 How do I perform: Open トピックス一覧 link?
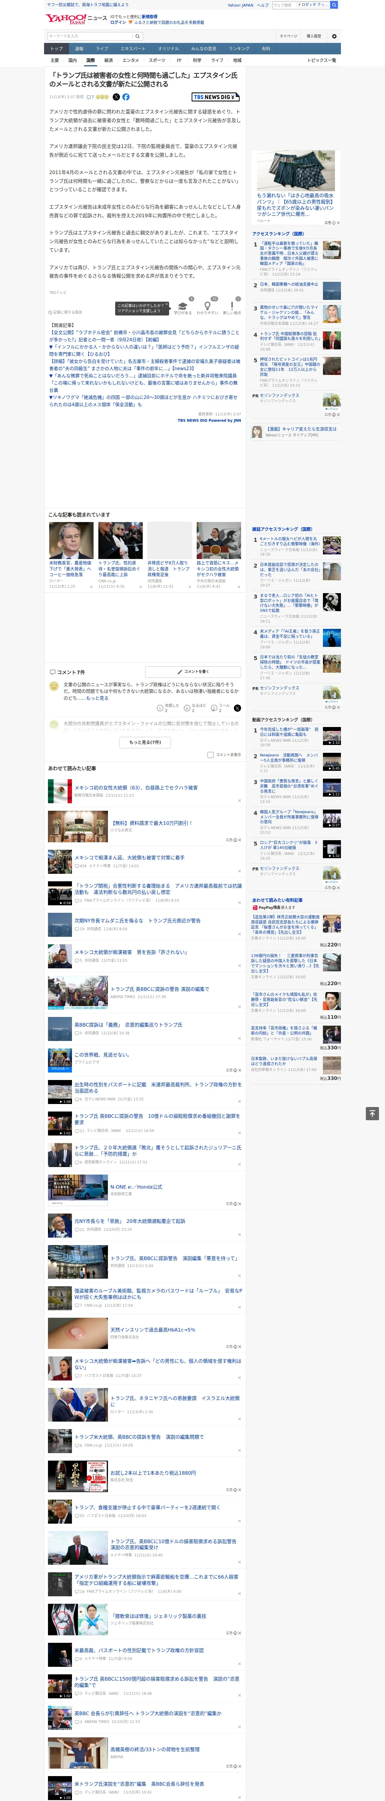point(321,60)
